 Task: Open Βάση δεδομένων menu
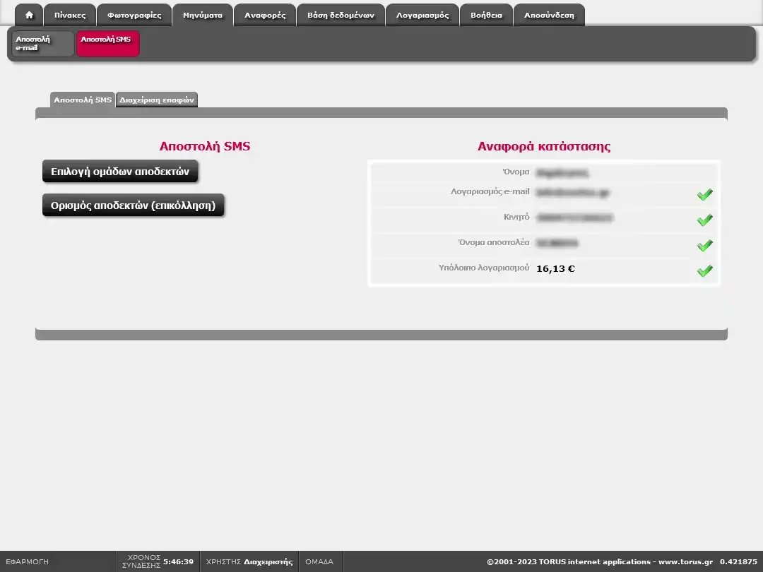(x=341, y=15)
